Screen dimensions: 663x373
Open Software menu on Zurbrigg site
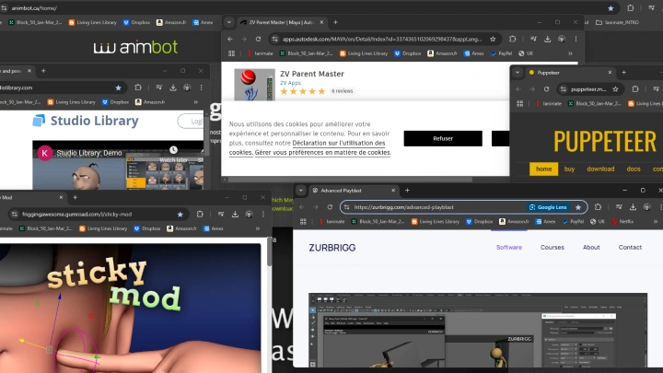[x=509, y=248]
